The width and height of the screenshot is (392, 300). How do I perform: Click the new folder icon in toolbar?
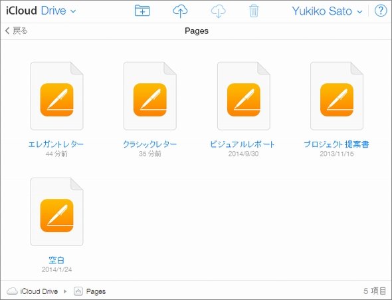(x=142, y=11)
